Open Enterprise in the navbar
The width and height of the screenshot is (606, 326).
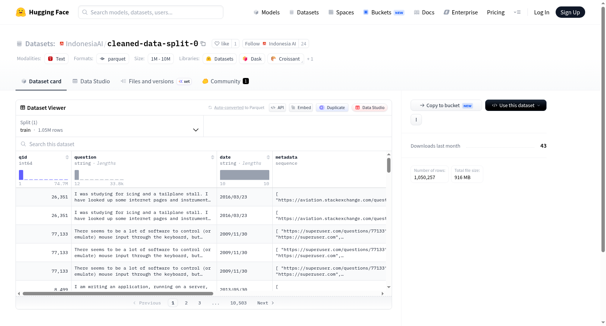tap(461, 12)
